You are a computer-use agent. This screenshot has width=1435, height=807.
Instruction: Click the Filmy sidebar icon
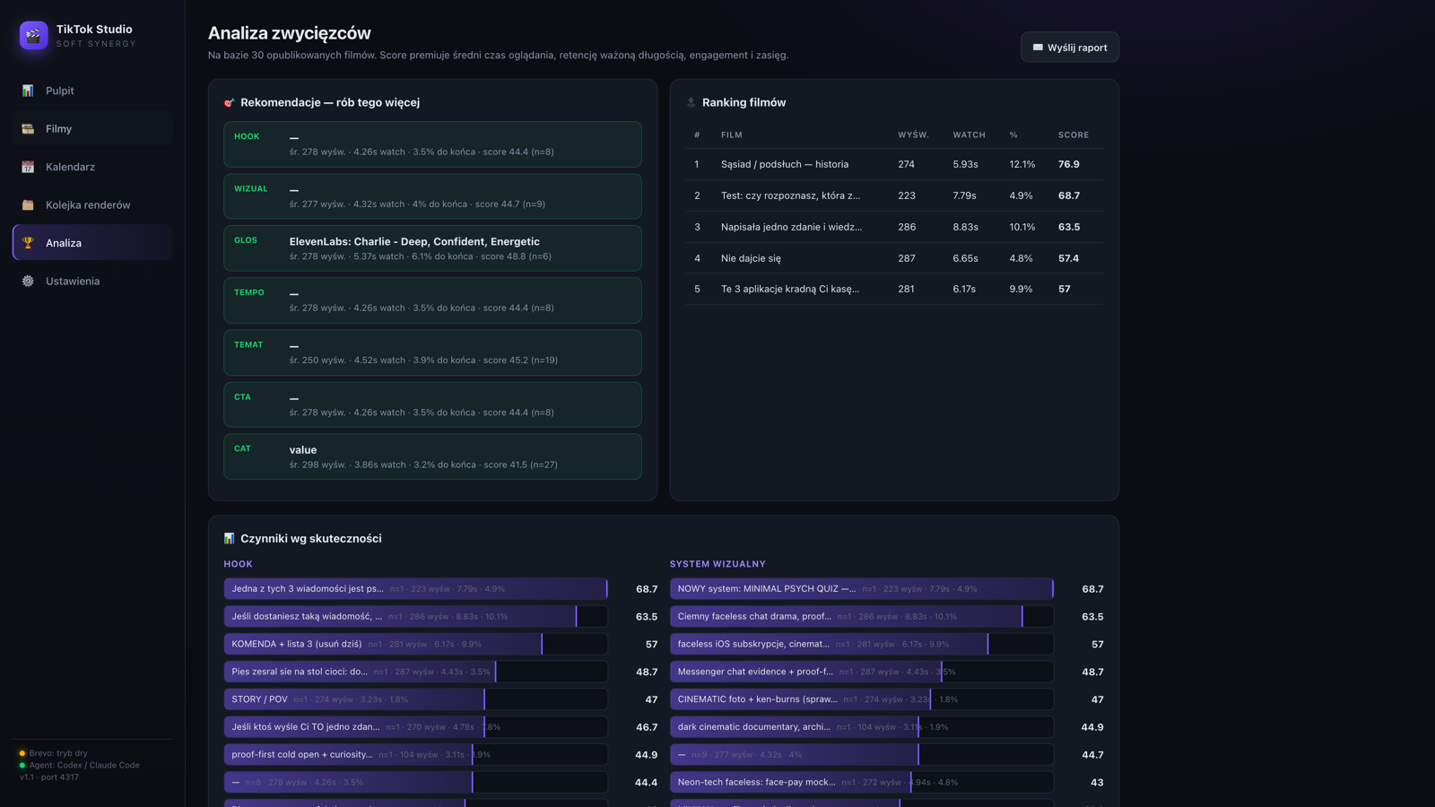pos(28,129)
